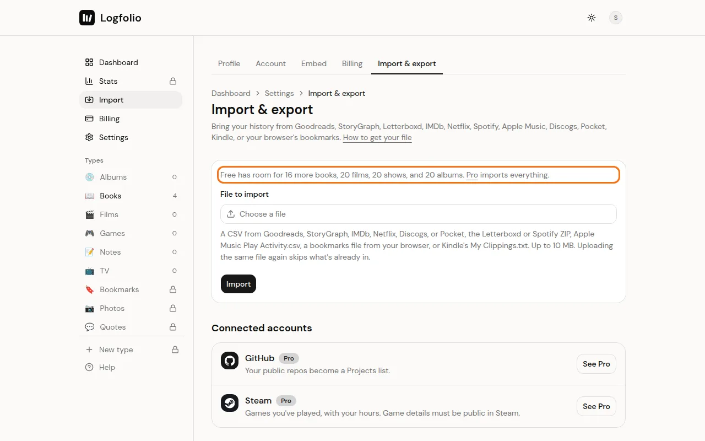Follow the Pro link in the free-limit notice
The image size is (705, 441).
coord(472,175)
